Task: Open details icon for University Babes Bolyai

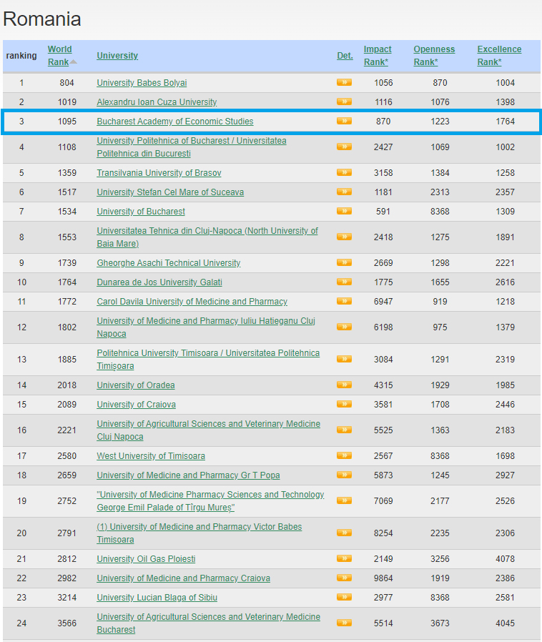Action: click(344, 82)
